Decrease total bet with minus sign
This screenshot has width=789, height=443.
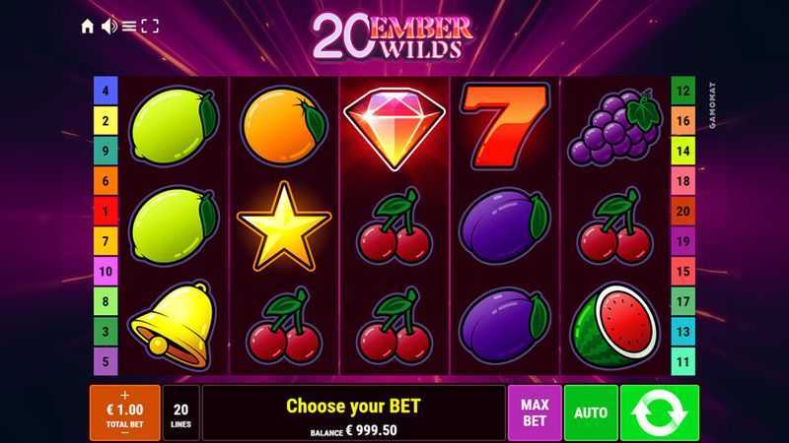click(x=125, y=433)
